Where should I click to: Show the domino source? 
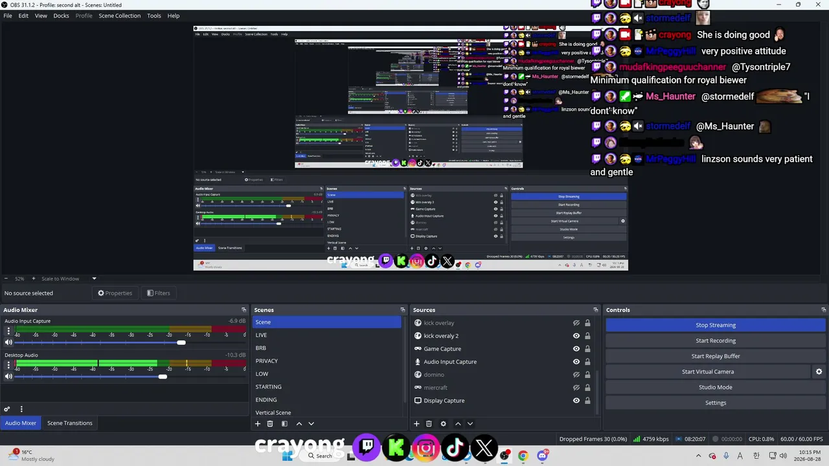coord(576,375)
